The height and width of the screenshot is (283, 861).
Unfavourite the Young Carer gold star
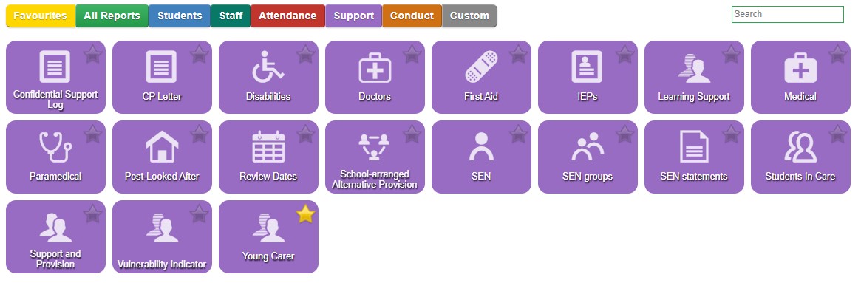(x=305, y=214)
